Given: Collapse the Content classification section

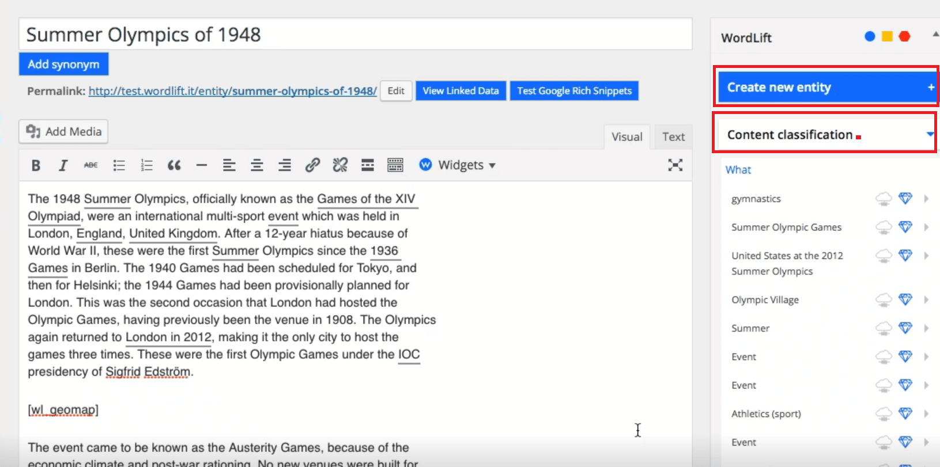Looking at the screenshot, I should pyautogui.click(x=929, y=135).
